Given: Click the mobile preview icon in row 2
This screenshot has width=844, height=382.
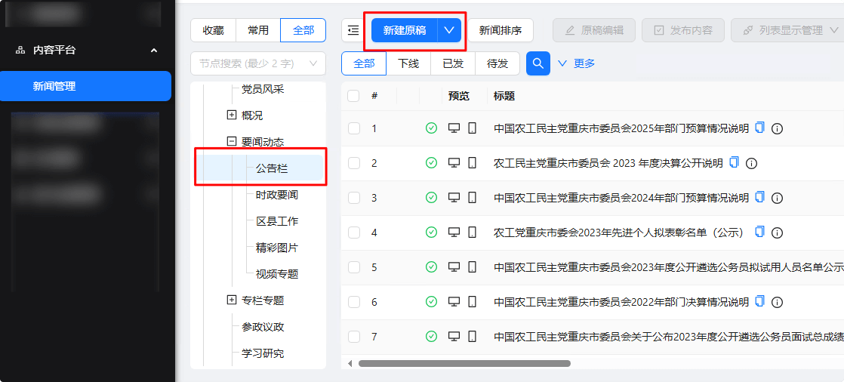Looking at the screenshot, I should click(472, 163).
